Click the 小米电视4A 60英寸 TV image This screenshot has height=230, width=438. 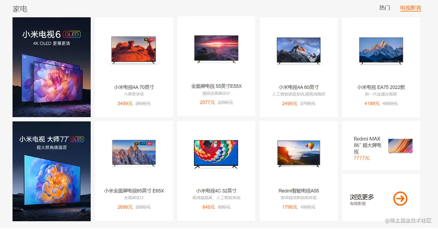[299, 51]
